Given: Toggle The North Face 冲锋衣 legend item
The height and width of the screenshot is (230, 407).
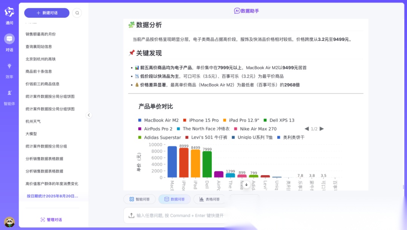Looking at the screenshot, I should tap(203, 129).
